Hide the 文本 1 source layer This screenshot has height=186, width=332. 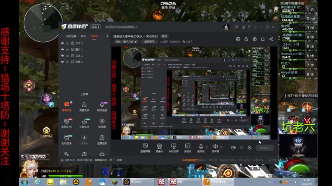pyautogui.click(x=62, y=56)
